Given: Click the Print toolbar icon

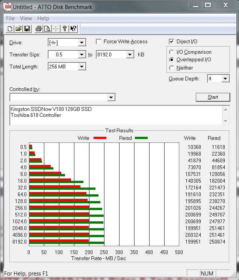Looking at the screenshot, I should (38, 29).
